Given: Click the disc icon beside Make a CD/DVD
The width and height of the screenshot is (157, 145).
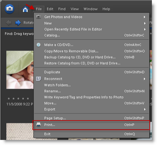Looking at the screenshot, I should 39,45.
